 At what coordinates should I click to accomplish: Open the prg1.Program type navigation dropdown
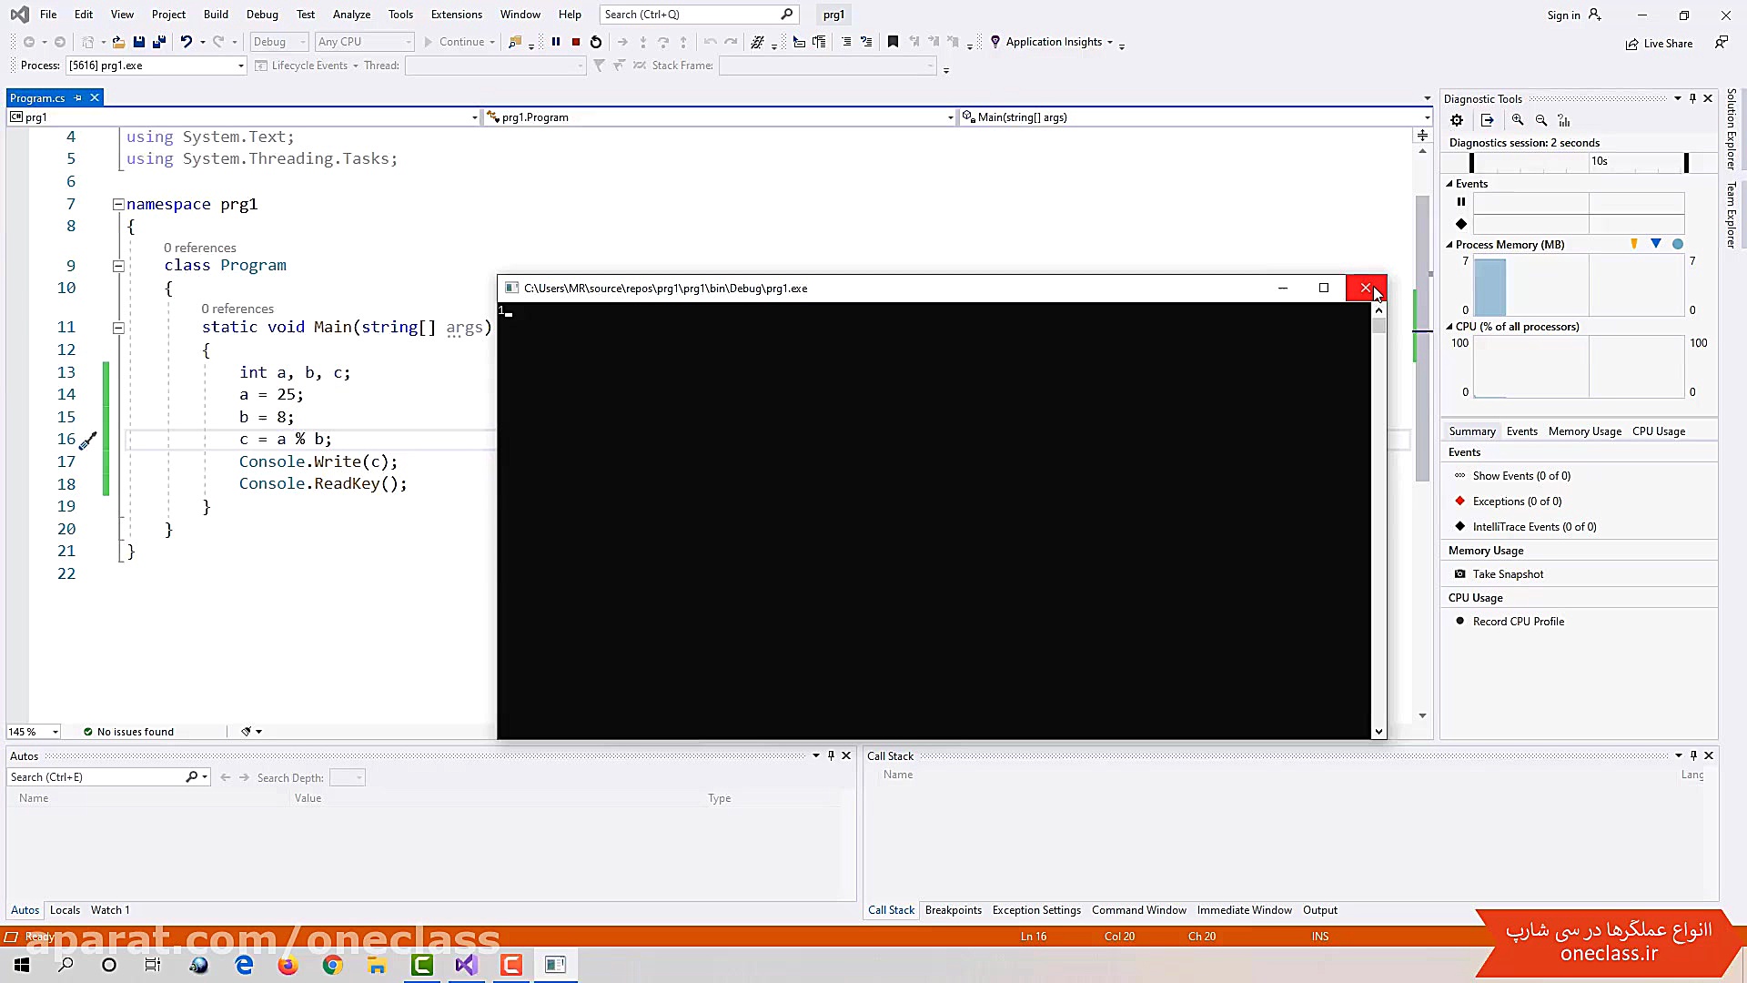click(x=720, y=117)
